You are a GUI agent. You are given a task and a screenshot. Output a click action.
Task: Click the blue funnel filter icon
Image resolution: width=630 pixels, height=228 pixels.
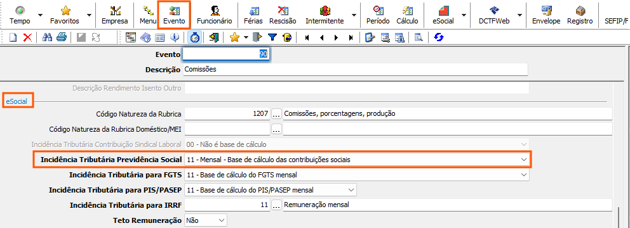(x=272, y=37)
